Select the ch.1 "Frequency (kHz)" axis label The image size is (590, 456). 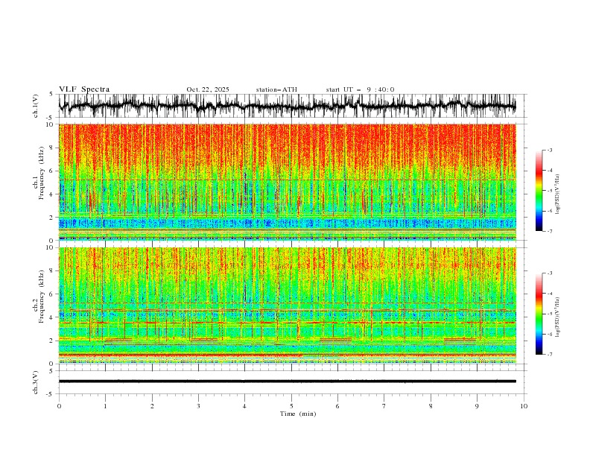coord(41,173)
